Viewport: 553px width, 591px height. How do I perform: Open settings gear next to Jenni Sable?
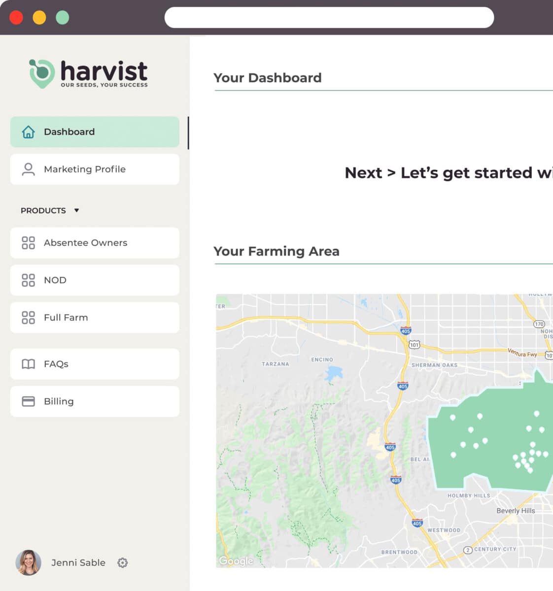123,562
